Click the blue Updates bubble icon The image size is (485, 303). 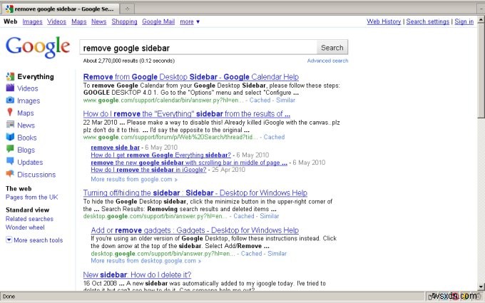click(10, 161)
